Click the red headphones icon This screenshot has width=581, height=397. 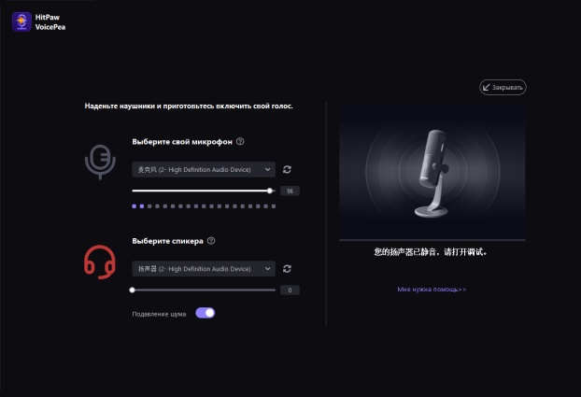click(x=100, y=262)
